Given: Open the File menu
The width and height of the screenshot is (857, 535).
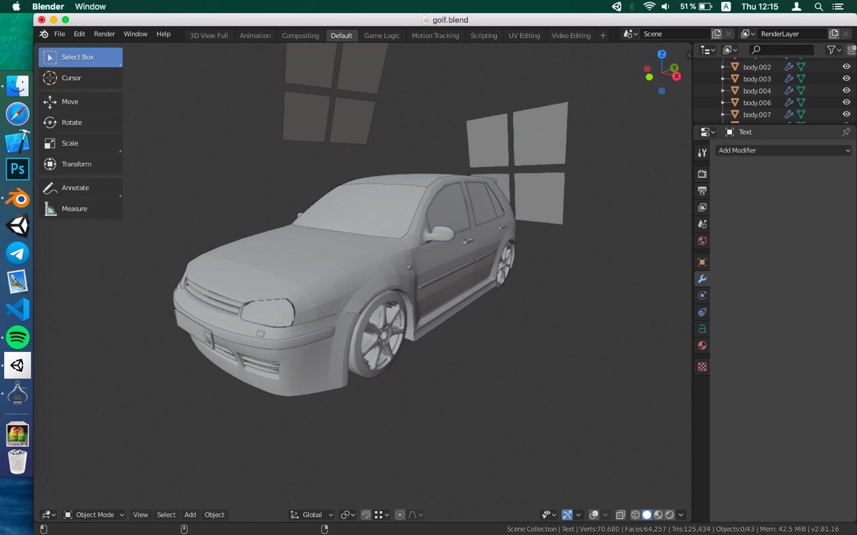Looking at the screenshot, I should pos(60,34).
